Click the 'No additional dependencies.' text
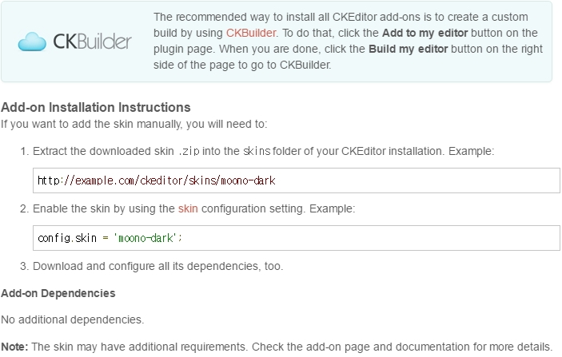The image size is (562, 357). (73, 319)
